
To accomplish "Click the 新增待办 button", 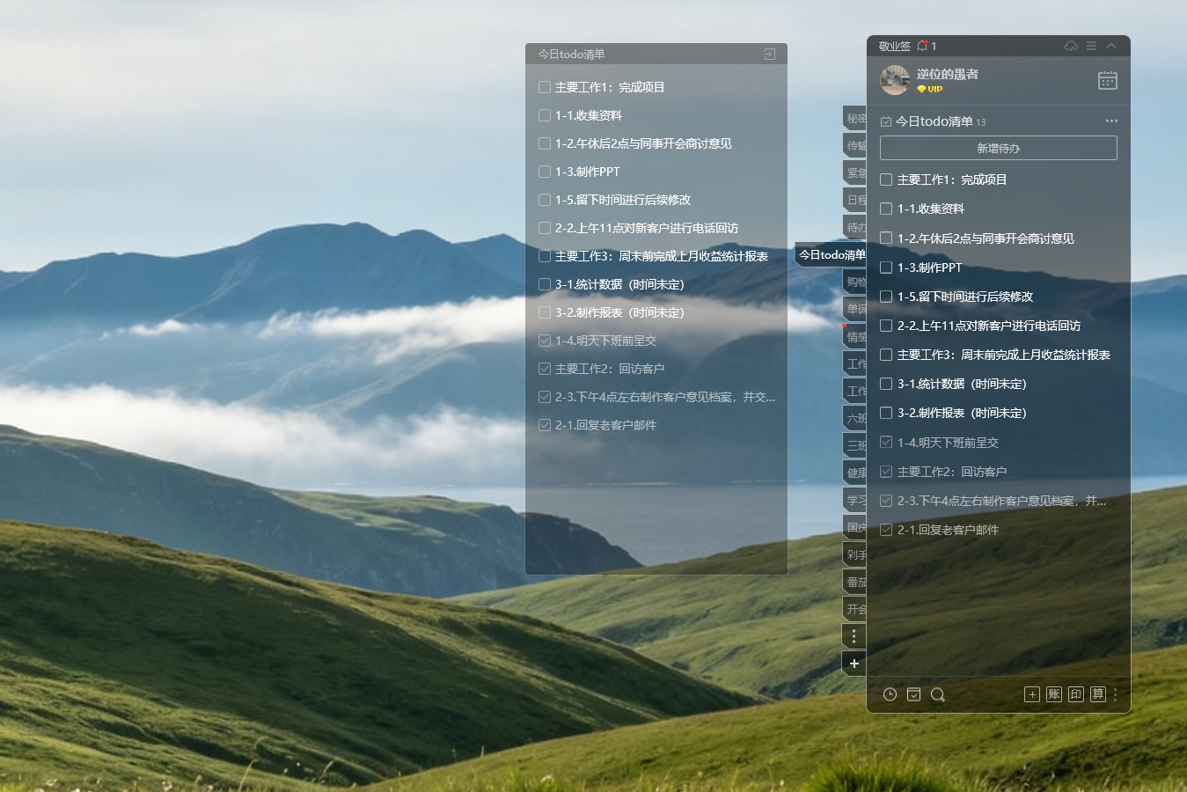I will (999, 148).
